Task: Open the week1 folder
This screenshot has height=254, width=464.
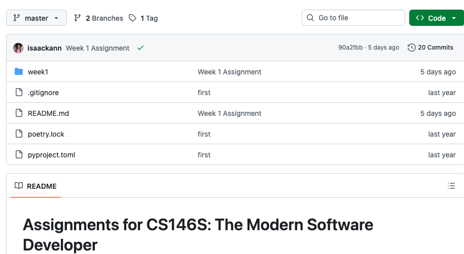Action: 38,72
